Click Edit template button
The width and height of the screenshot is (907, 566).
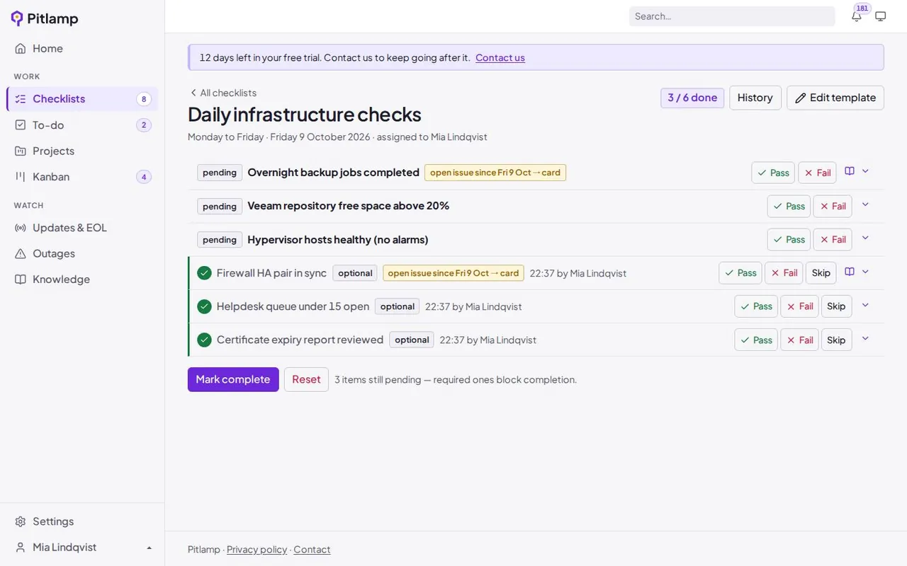click(x=835, y=98)
